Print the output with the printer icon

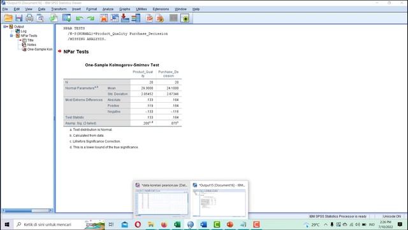click(29, 18)
